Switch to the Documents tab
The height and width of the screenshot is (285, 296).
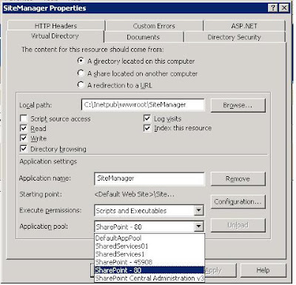(x=144, y=37)
